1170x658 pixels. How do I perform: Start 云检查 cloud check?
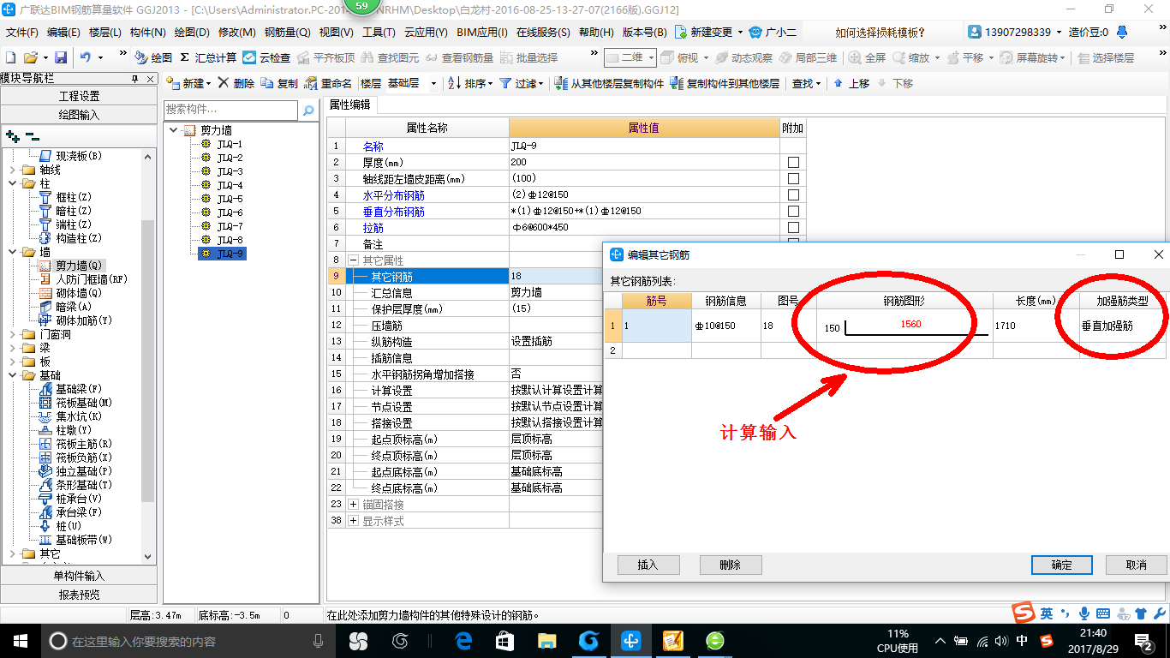point(266,57)
